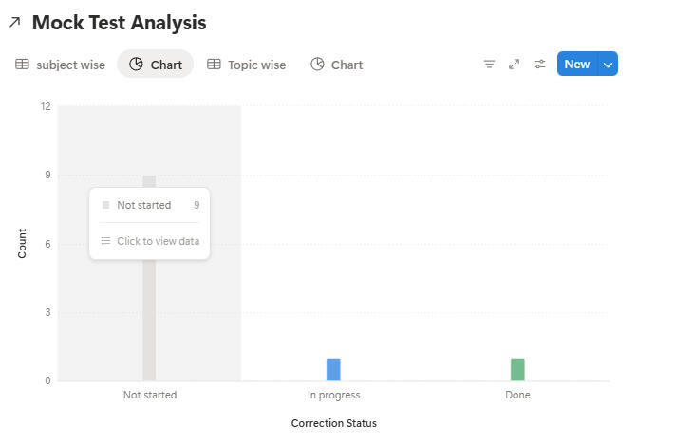Select the Chart tab after Topic wise
This screenshot has height=444, width=694.
pyautogui.click(x=337, y=65)
